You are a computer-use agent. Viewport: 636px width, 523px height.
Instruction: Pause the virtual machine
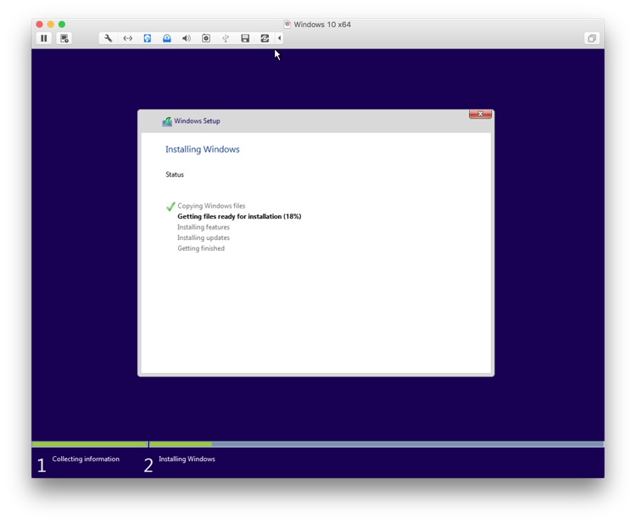tap(44, 38)
